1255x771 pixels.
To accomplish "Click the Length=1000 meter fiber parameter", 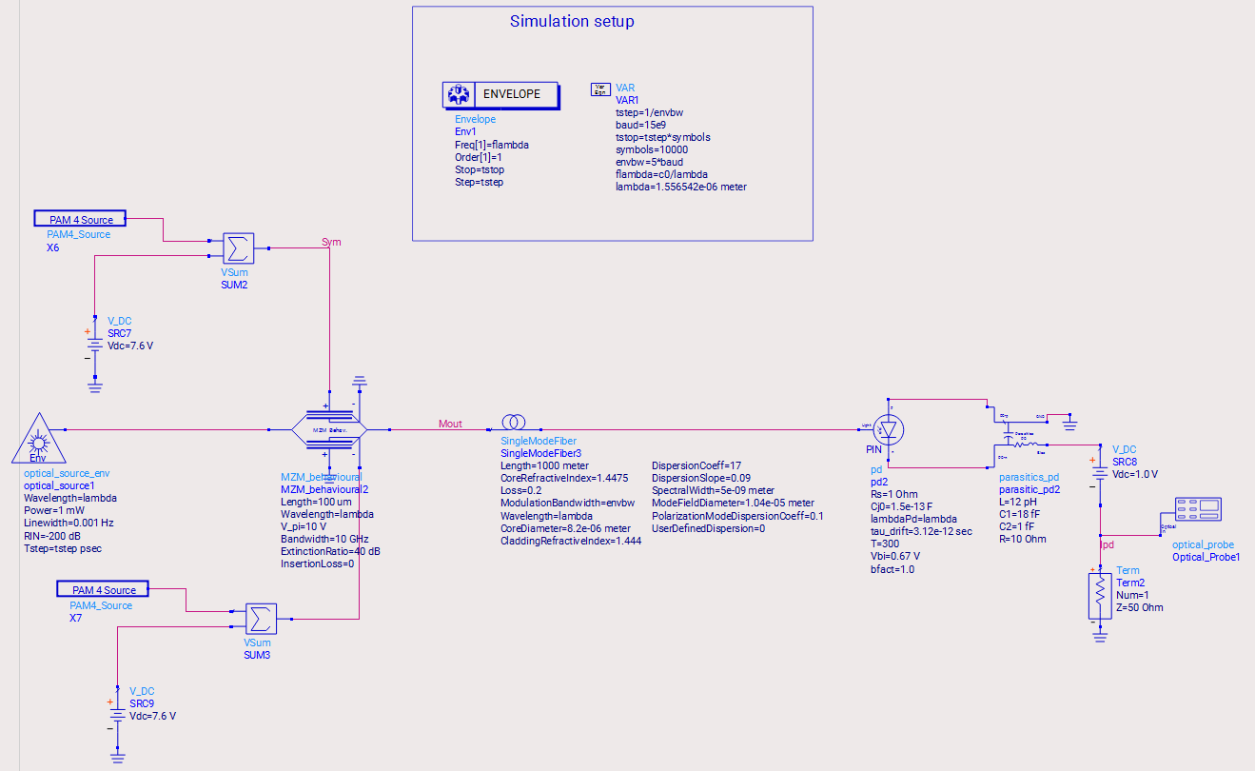I will tap(544, 465).
